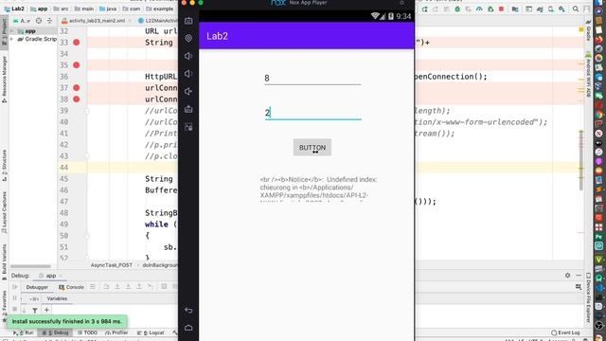Click the Project panel horizontal scrollbar

[30, 266]
